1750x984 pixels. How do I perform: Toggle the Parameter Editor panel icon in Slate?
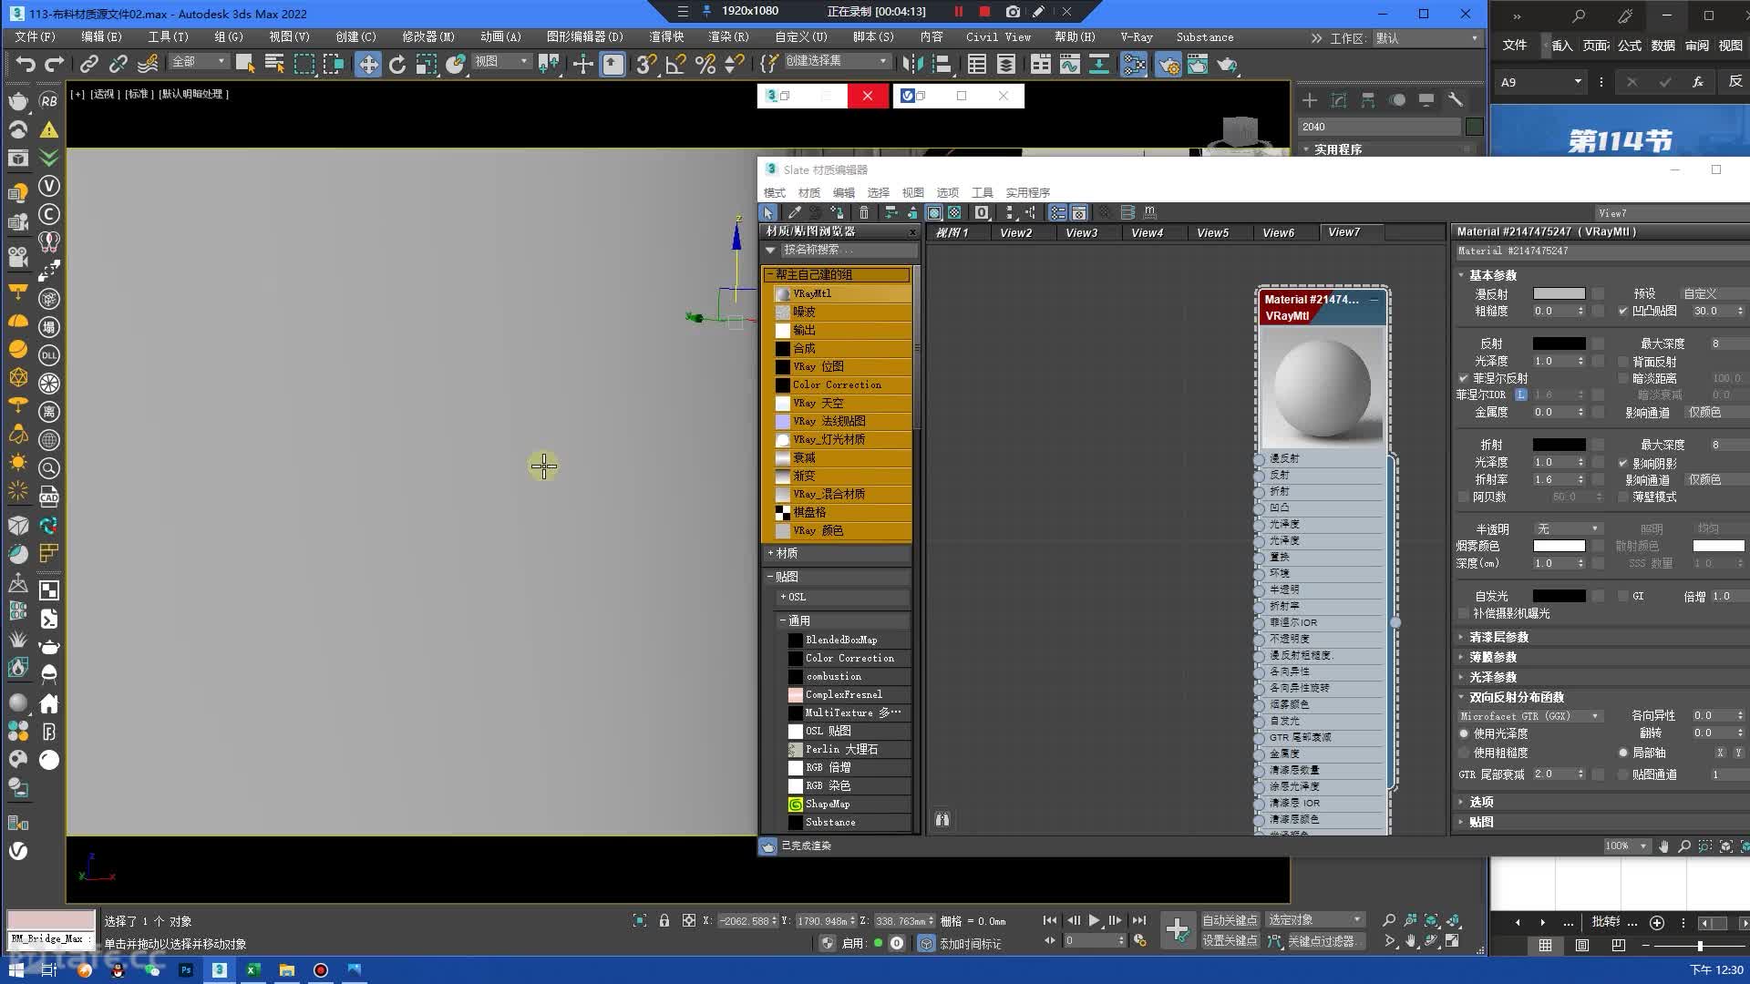point(1078,212)
